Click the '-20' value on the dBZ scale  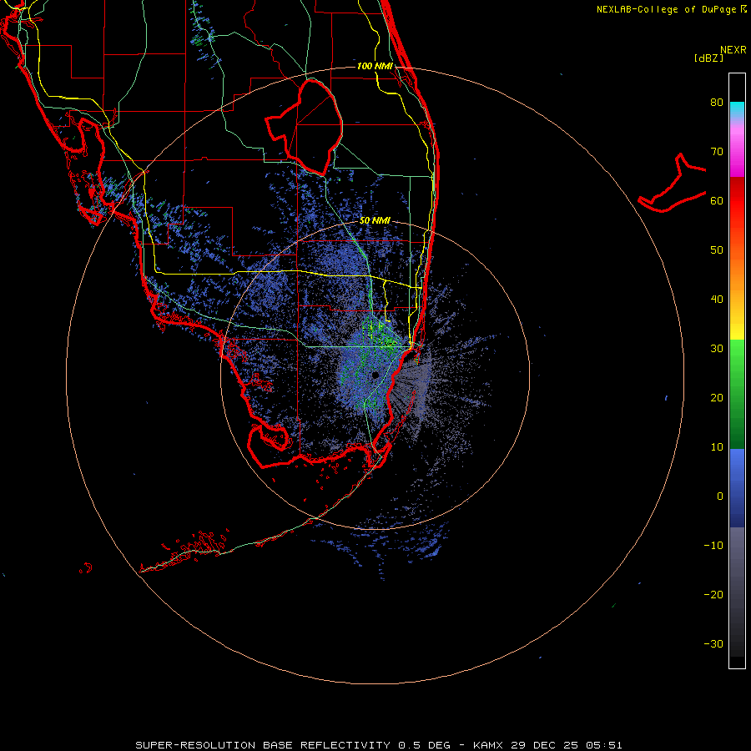point(713,594)
